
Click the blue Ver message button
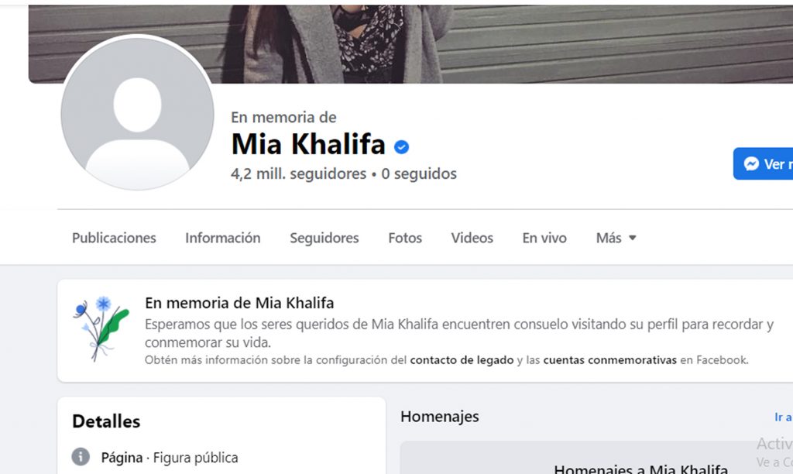click(x=763, y=163)
